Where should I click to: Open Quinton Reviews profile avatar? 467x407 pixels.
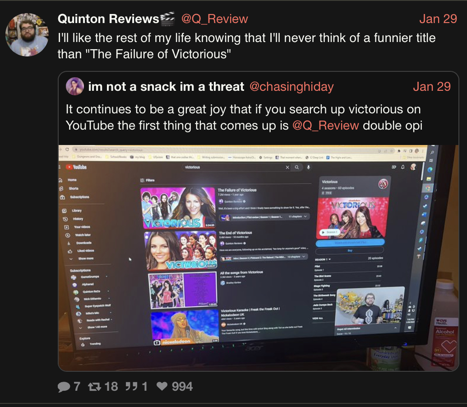(27, 35)
